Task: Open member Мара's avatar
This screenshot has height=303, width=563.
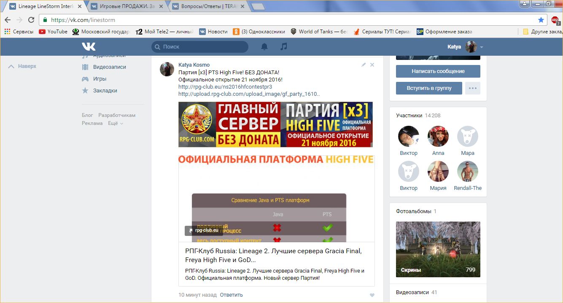Action: click(468, 136)
